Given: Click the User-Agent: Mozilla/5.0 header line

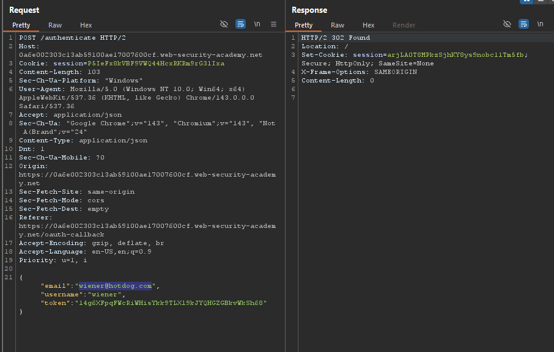Looking at the screenshot, I should 132,89.
